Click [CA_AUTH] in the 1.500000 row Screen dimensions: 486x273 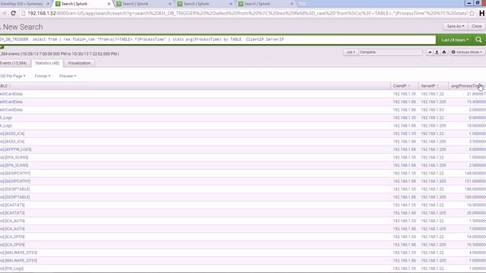pos(12,221)
